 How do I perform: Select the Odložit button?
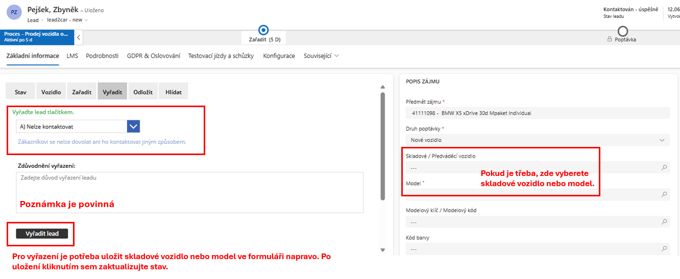[x=143, y=92]
